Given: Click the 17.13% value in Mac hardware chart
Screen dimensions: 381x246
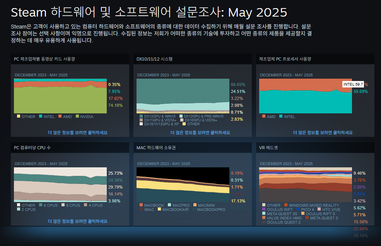Looking at the screenshot, I should tap(238, 201).
